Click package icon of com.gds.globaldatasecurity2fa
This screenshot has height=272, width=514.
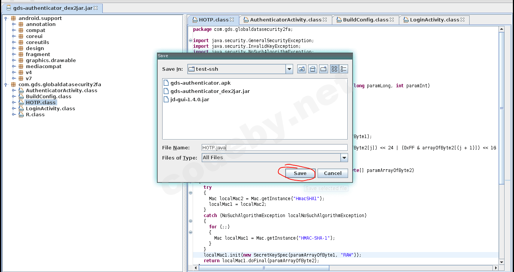(14, 84)
